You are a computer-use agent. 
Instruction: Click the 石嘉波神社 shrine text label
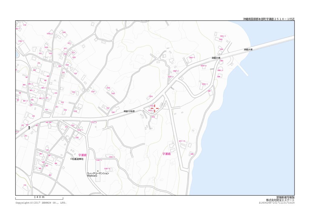pos(78,159)
